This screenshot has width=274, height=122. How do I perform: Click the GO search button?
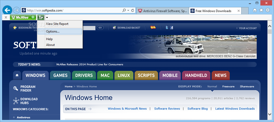(100, 28)
